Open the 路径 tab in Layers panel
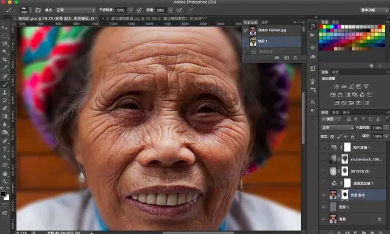 (x=346, y=112)
